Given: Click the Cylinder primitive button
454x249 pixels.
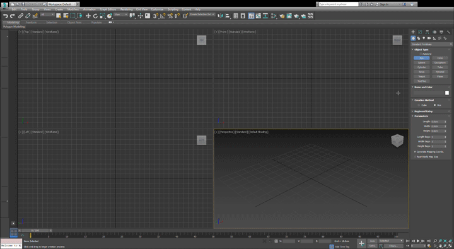Looking at the screenshot, I should [422, 67].
